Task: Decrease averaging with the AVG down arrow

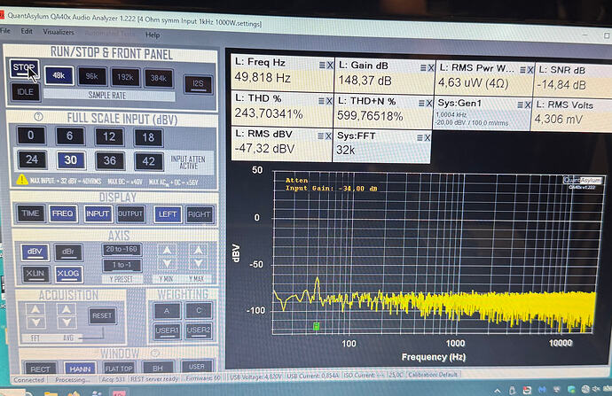Action: [67, 322]
